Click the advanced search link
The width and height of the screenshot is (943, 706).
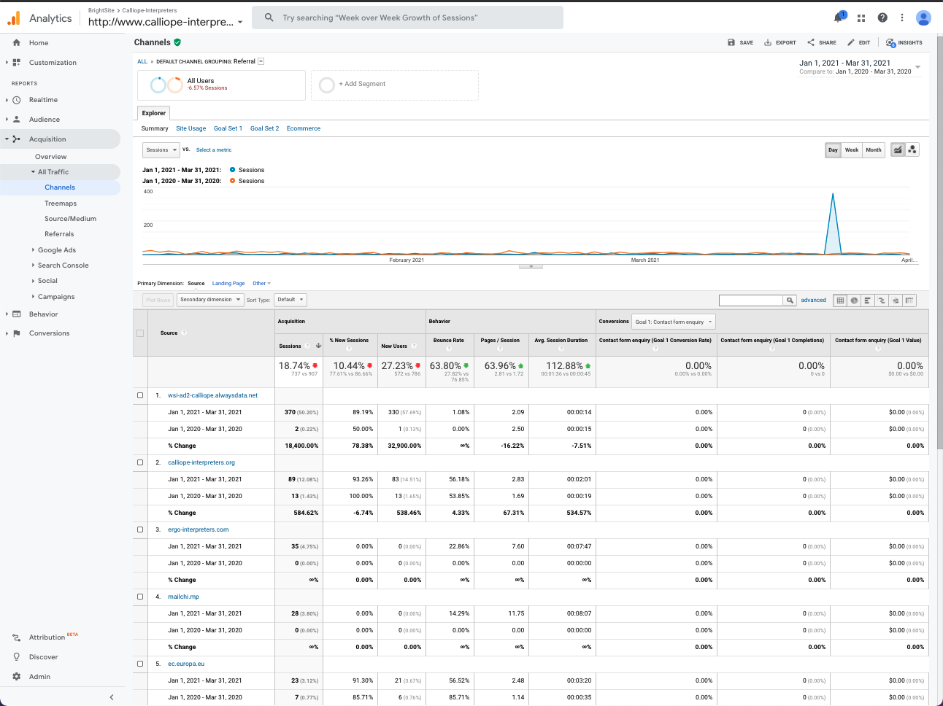coord(813,300)
